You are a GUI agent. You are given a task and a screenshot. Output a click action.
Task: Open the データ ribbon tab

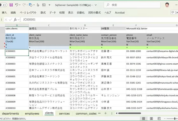point(52,13)
